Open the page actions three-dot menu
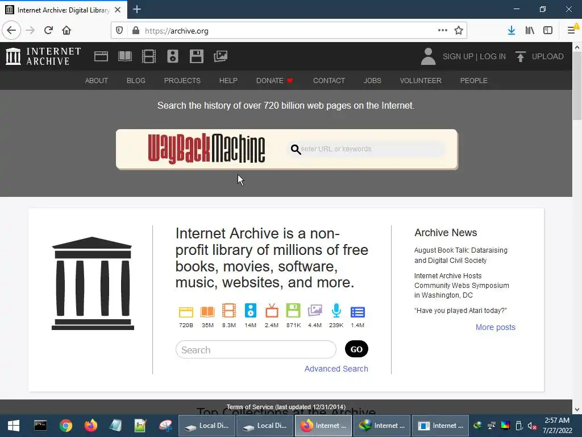This screenshot has width=582, height=437. point(442,31)
